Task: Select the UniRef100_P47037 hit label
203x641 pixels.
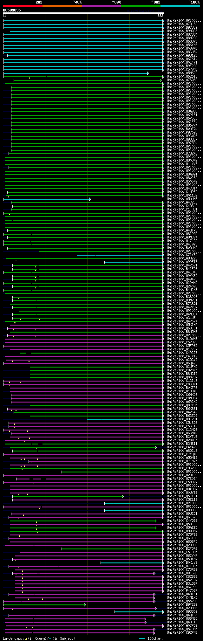Action: pos(182,590)
